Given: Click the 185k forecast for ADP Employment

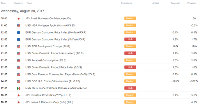Looking at the screenshot, I should pos(176,47).
